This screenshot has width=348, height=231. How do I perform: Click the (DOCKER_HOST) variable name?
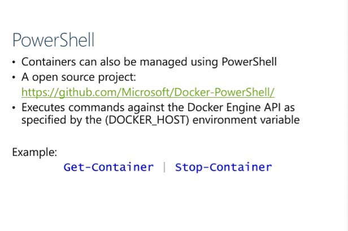click(x=147, y=120)
